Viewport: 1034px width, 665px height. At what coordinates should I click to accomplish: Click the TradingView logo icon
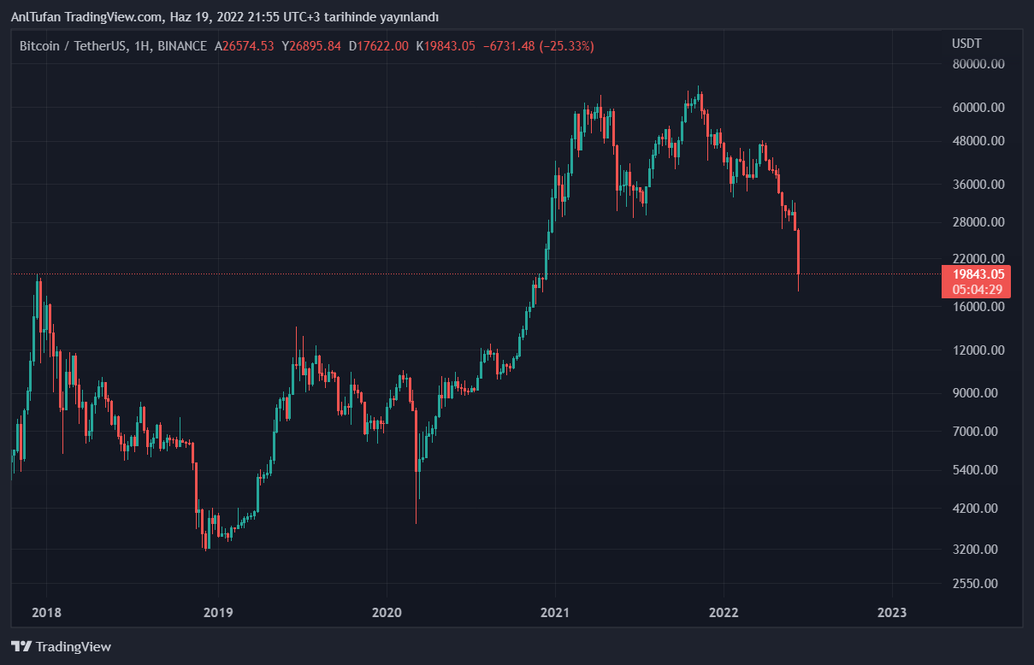21,647
